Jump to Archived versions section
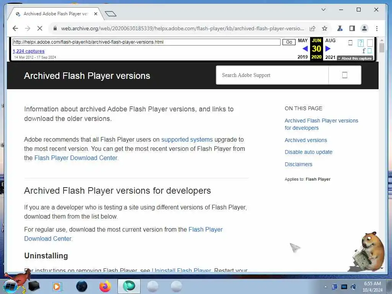Viewport: 392px width, 294px height. 306,140
